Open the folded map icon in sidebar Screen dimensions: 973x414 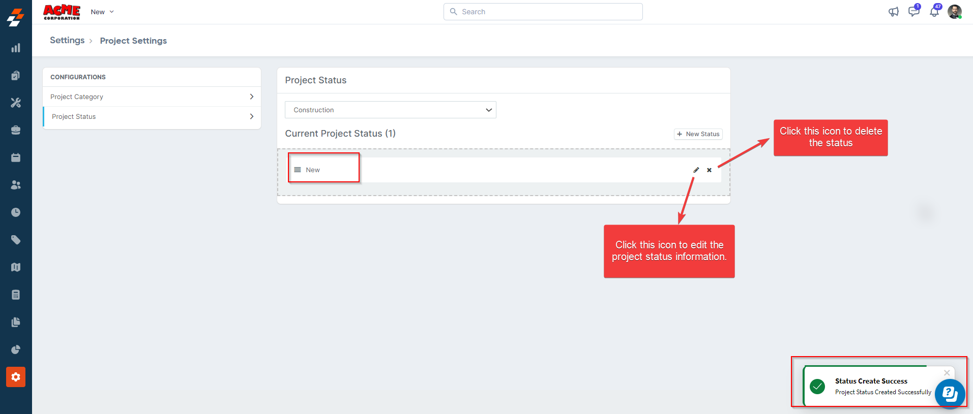point(16,267)
